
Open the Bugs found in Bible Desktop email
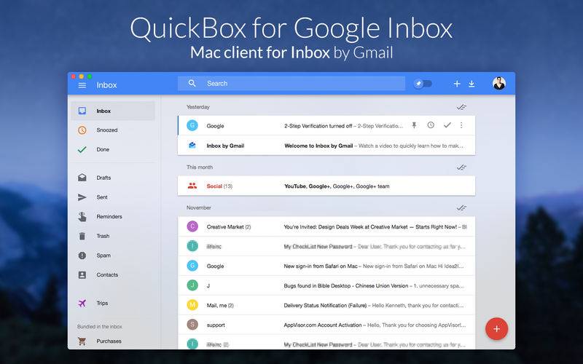pyautogui.click(x=326, y=285)
